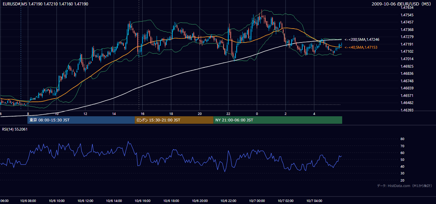Viewport: 436px width, 204px height.
Task: Click the RSI(14) 55.2061 indicator label
Action: [x=15, y=129]
